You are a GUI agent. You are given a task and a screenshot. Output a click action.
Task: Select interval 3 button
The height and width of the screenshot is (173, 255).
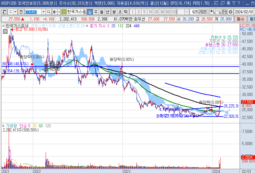click(138, 12)
